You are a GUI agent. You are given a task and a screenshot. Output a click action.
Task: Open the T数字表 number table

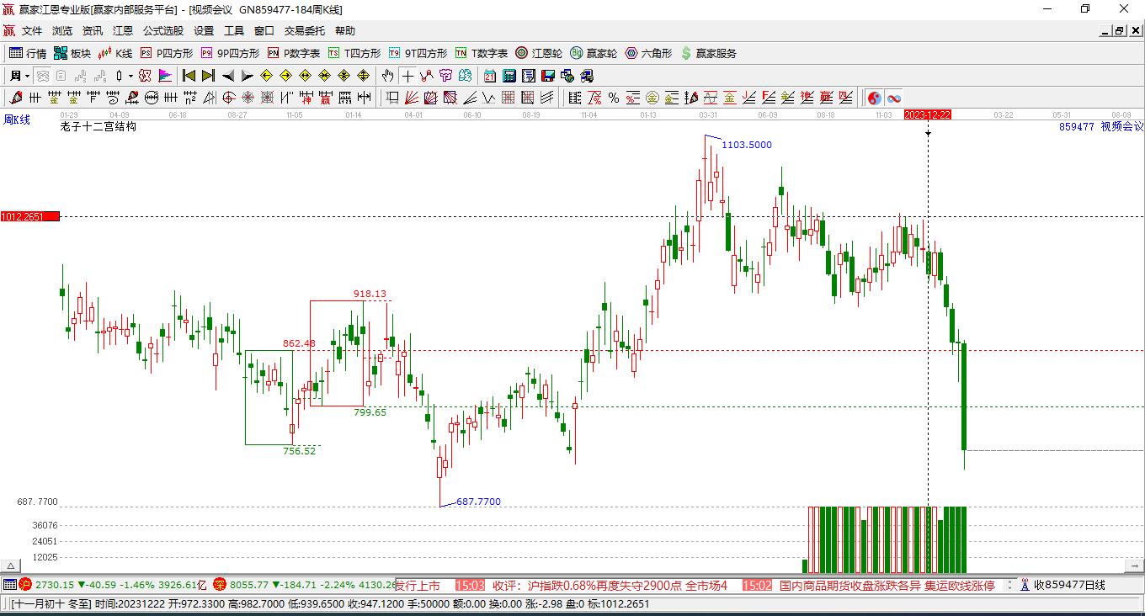click(x=482, y=53)
